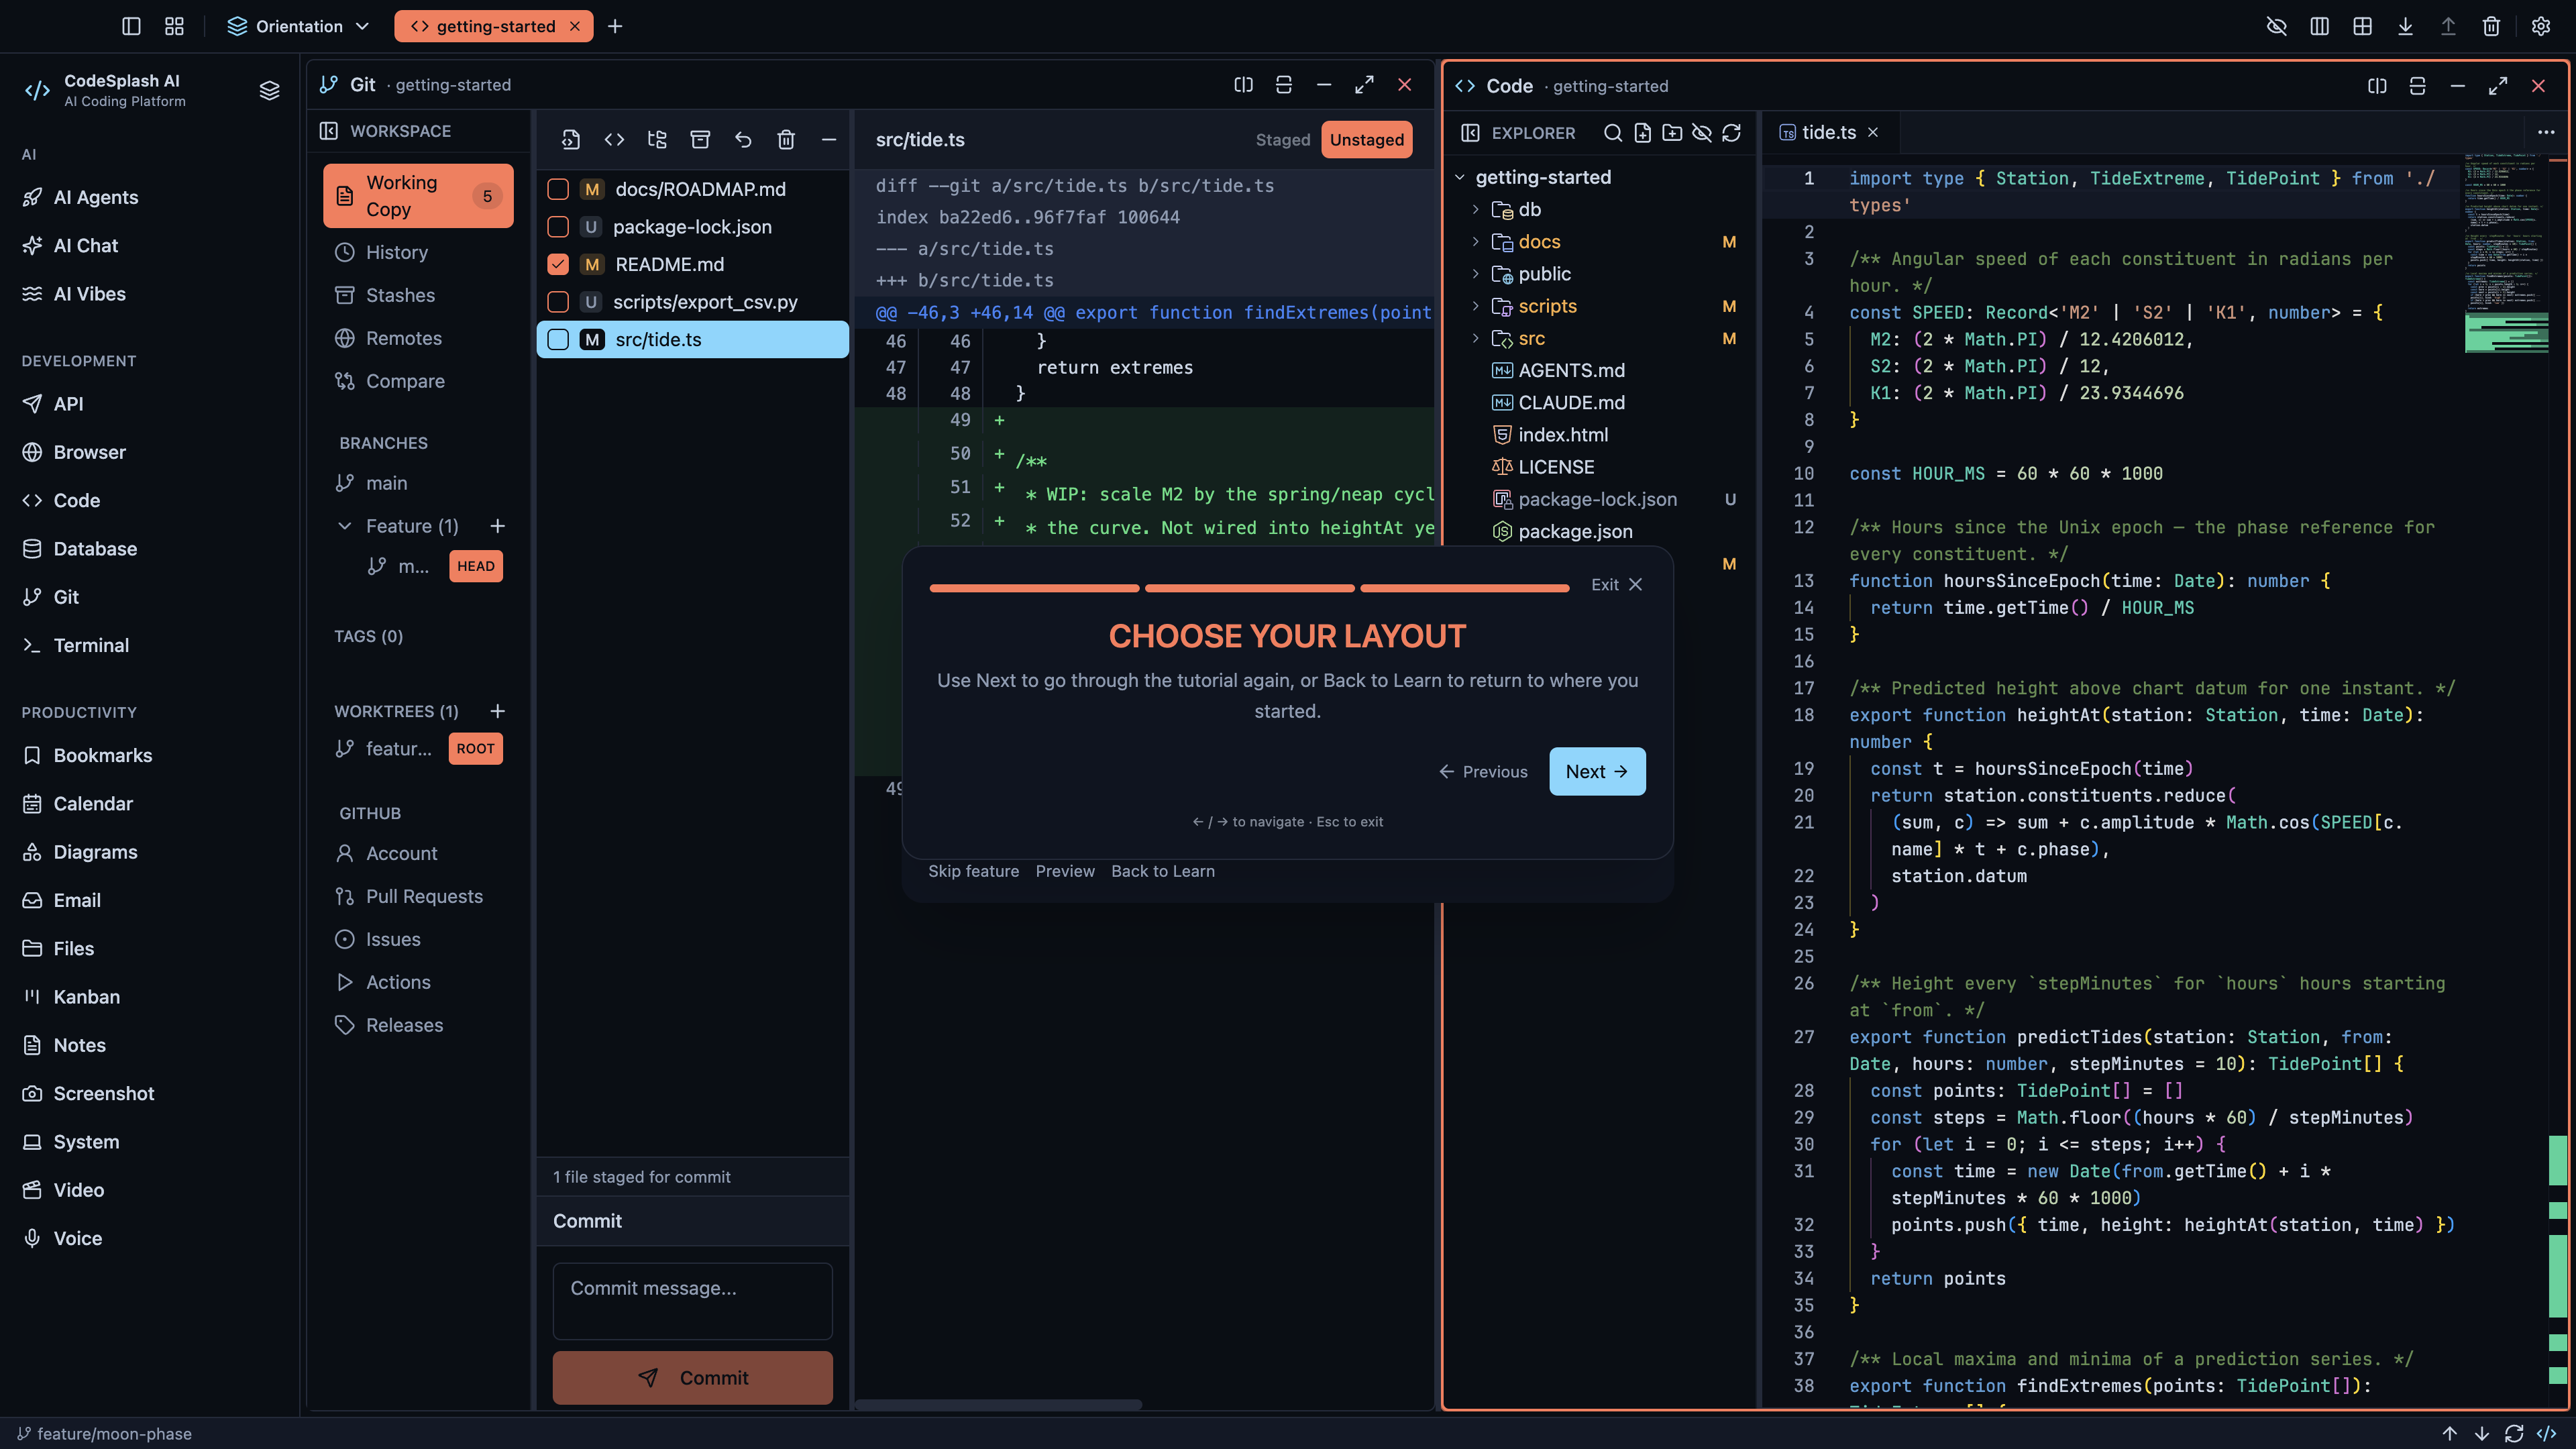This screenshot has width=2576, height=1449.
Task: Check the src/tide.ts staging checkbox
Action: [x=558, y=339]
